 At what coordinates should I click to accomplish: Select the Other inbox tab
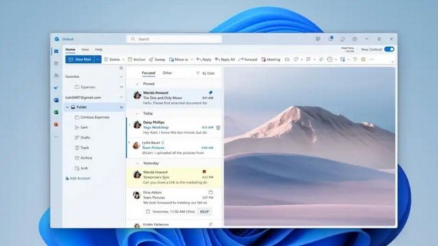click(x=167, y=73)
